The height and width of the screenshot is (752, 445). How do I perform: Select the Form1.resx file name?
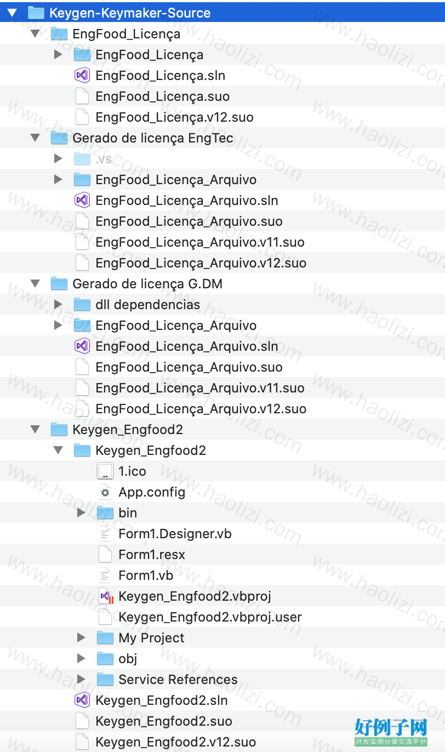[x=152, y=555]
